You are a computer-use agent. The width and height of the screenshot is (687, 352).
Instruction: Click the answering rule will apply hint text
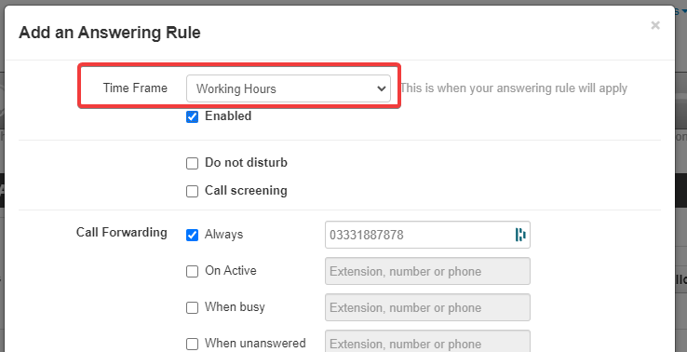[x=514, y=88]
